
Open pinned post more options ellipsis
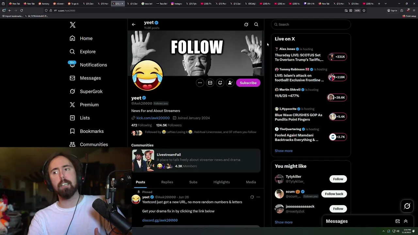tap(258, 197)
